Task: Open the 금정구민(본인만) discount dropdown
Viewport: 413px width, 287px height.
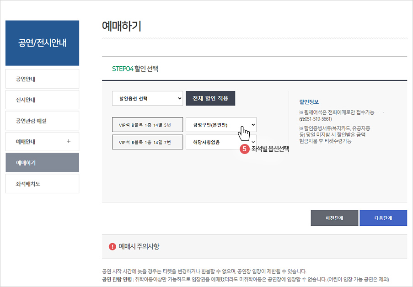Action: 221,124
